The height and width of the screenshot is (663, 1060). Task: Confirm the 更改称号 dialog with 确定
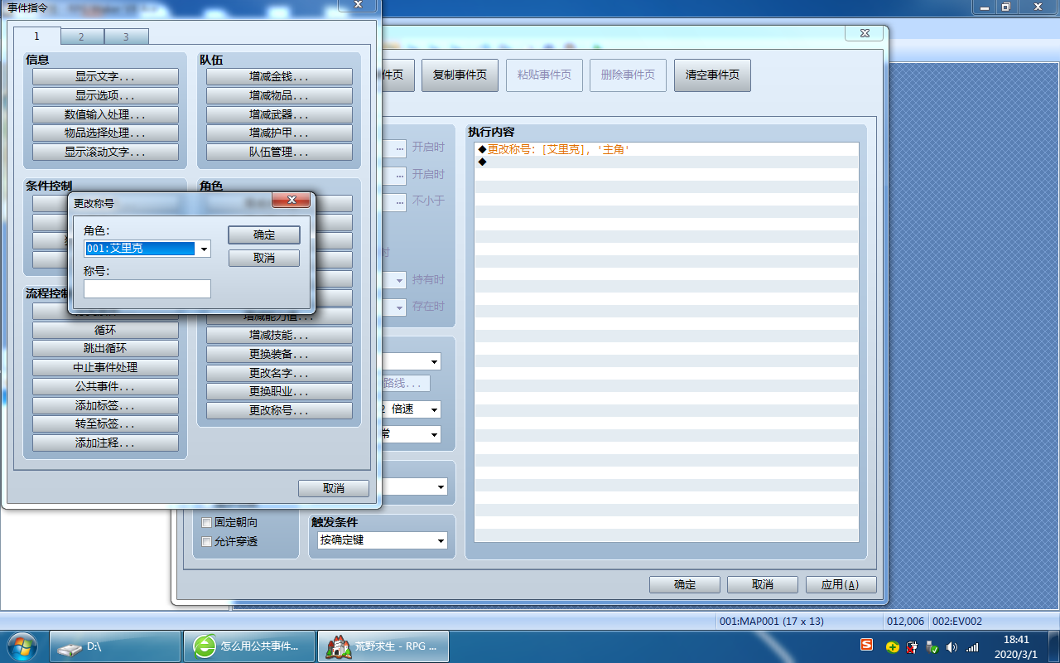click(x=264, y=235)
